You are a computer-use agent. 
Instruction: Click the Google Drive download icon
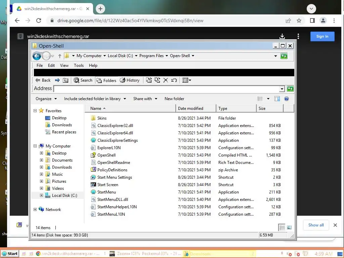pyautogui.click(x=282, y=36)
